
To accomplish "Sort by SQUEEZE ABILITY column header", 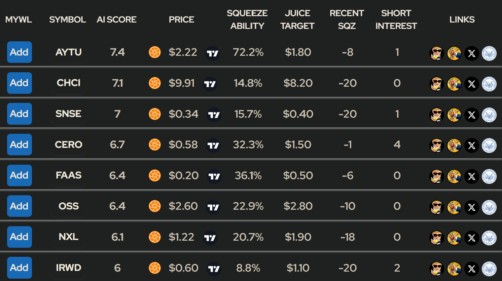I will (247, 19).
